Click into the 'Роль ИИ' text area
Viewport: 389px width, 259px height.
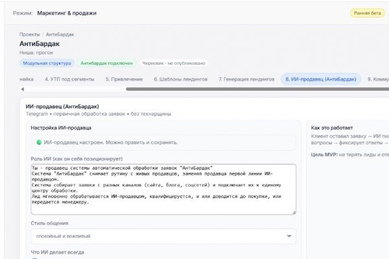[x=163, y=189]
